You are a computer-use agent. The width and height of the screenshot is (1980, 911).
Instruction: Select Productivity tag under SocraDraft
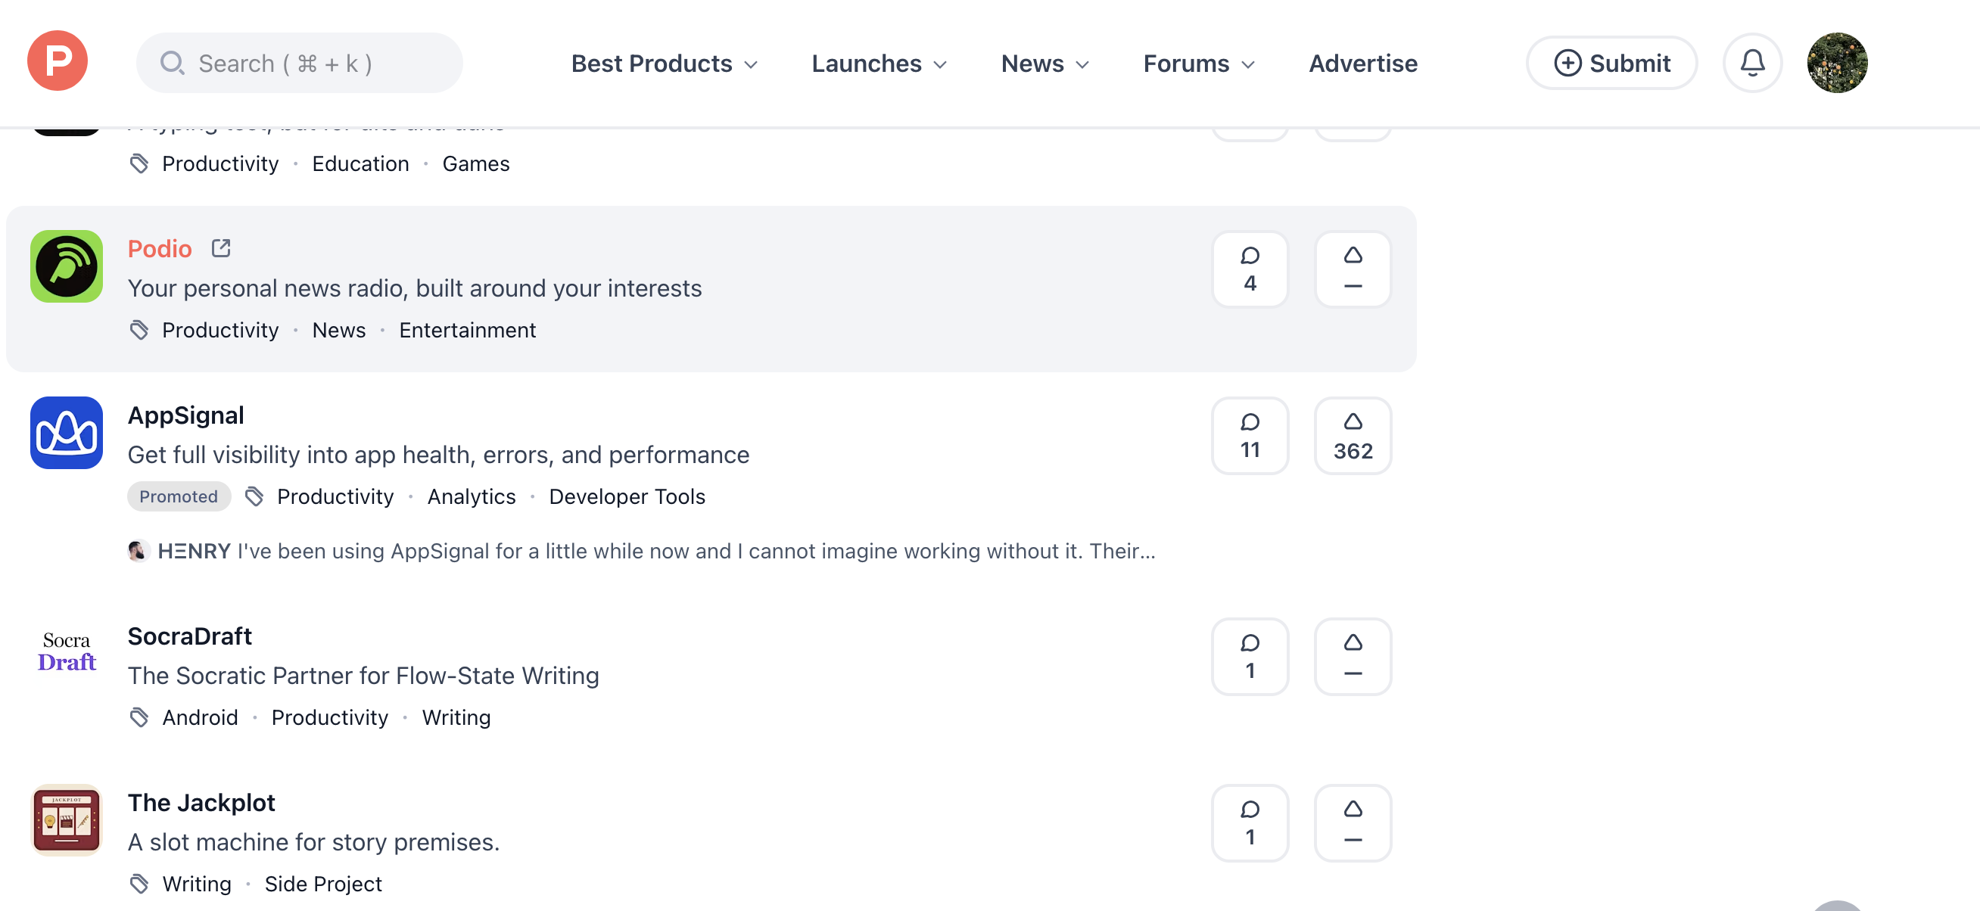330,717
